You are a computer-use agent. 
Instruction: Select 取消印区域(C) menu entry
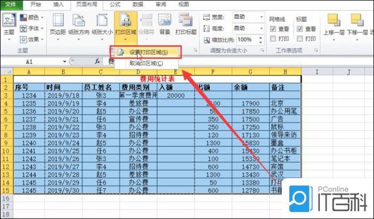147,63
